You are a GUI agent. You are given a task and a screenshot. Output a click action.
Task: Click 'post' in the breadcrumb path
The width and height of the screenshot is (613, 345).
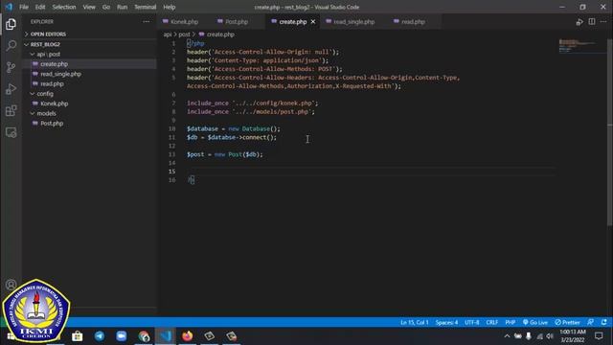[x=184, y=34]
